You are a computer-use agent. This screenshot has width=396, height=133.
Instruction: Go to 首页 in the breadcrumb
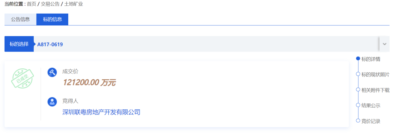(x=31, y=4)
